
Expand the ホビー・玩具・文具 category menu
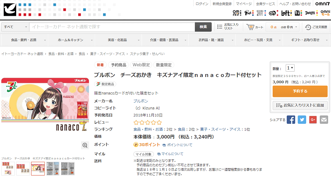coord(259,40)
